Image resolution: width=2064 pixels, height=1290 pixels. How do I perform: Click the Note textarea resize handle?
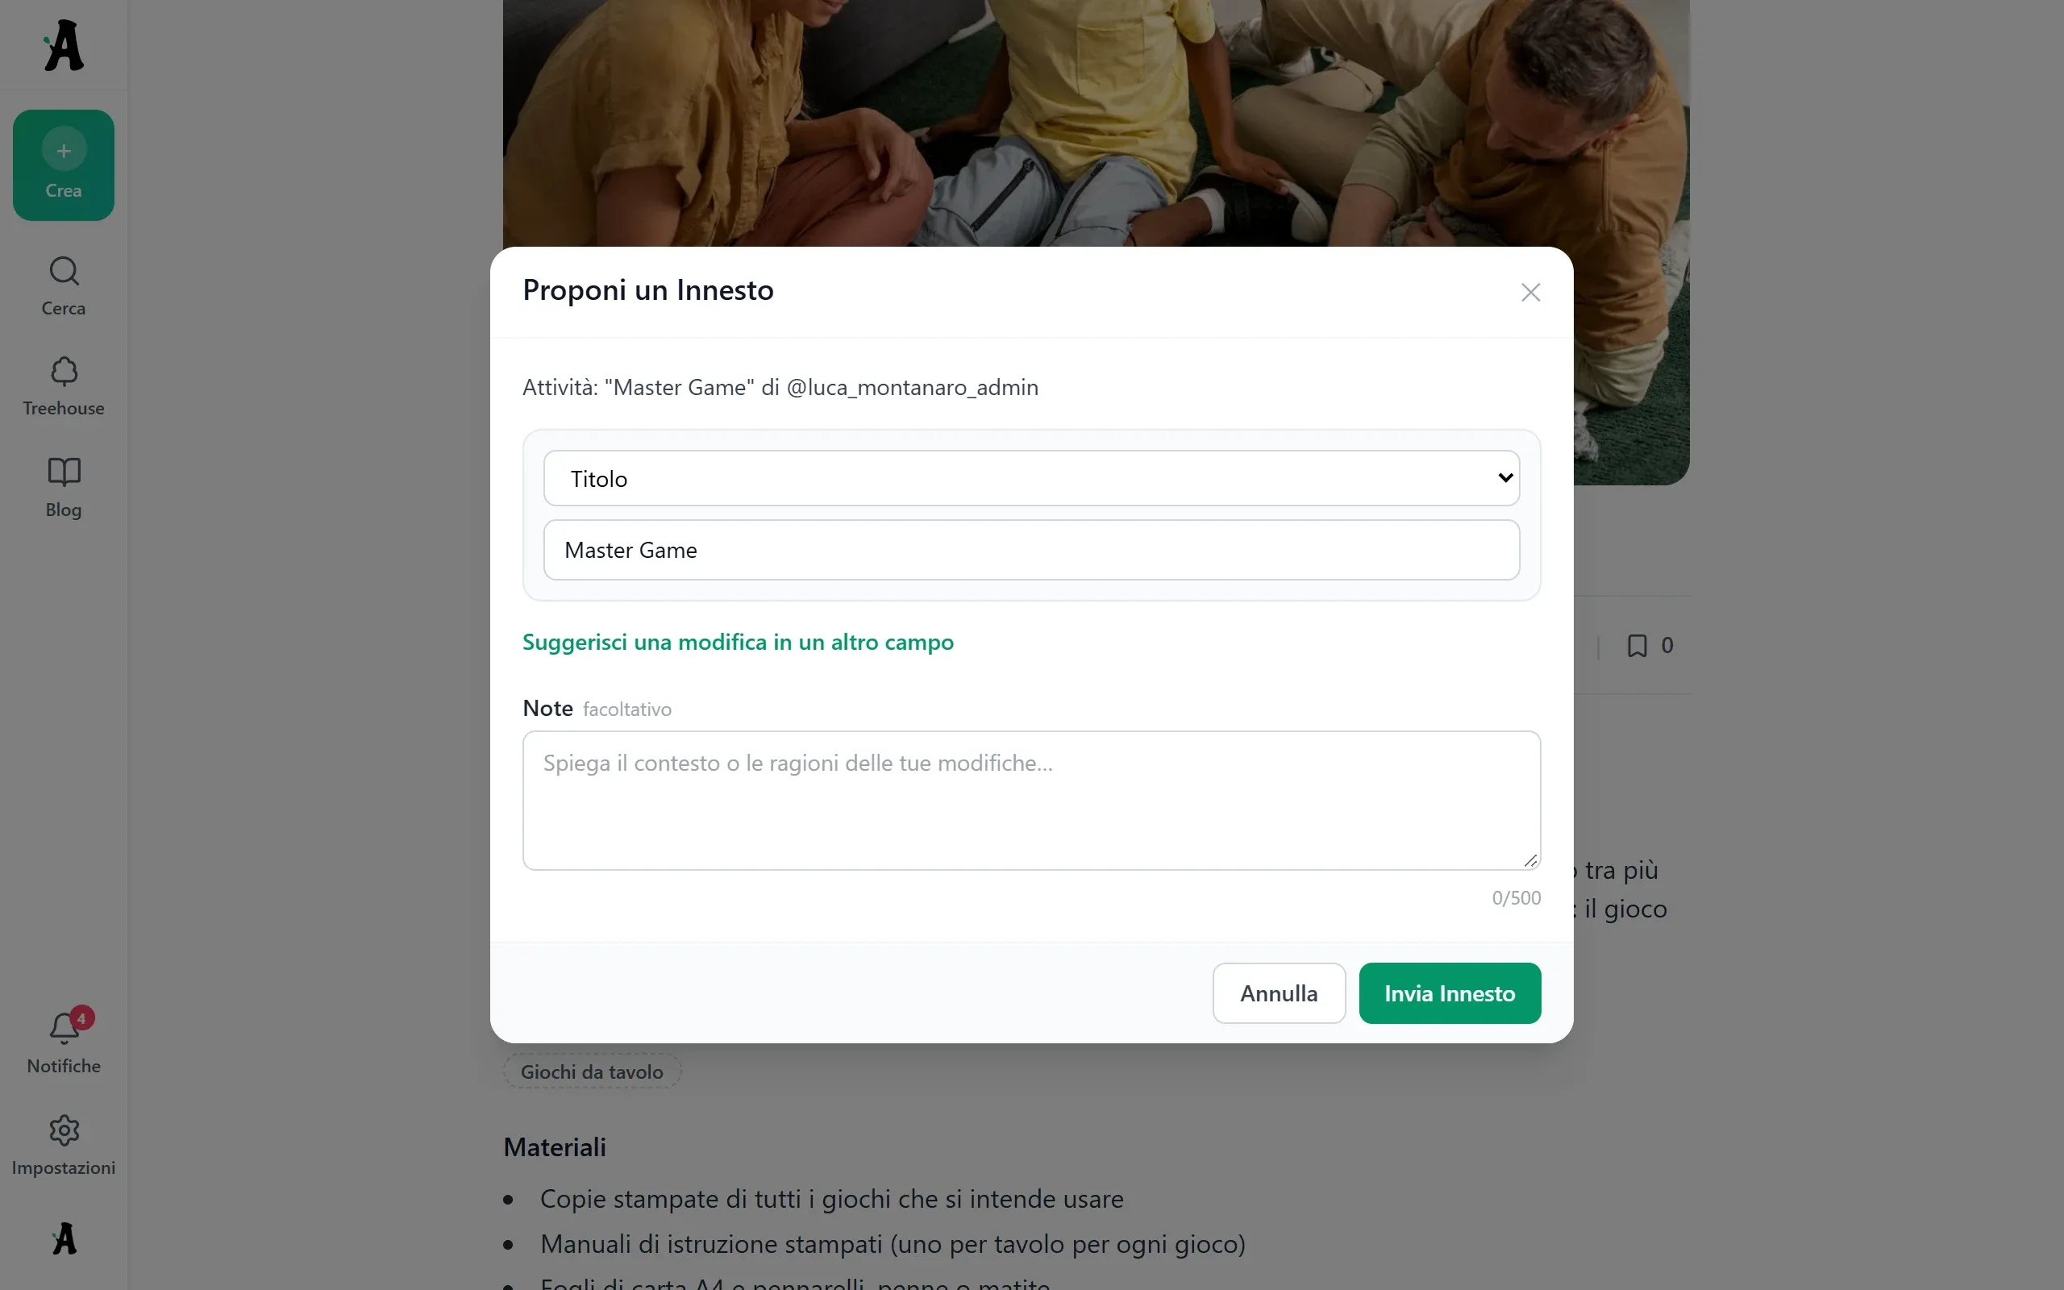(x=1530, y=860)
